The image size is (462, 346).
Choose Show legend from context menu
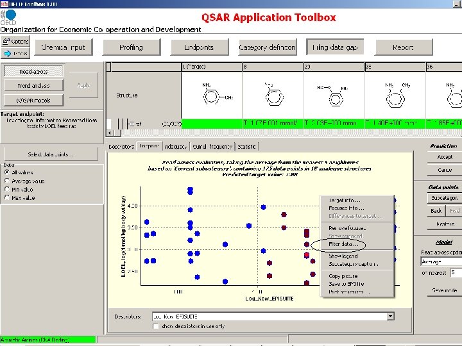click(343, 256)
